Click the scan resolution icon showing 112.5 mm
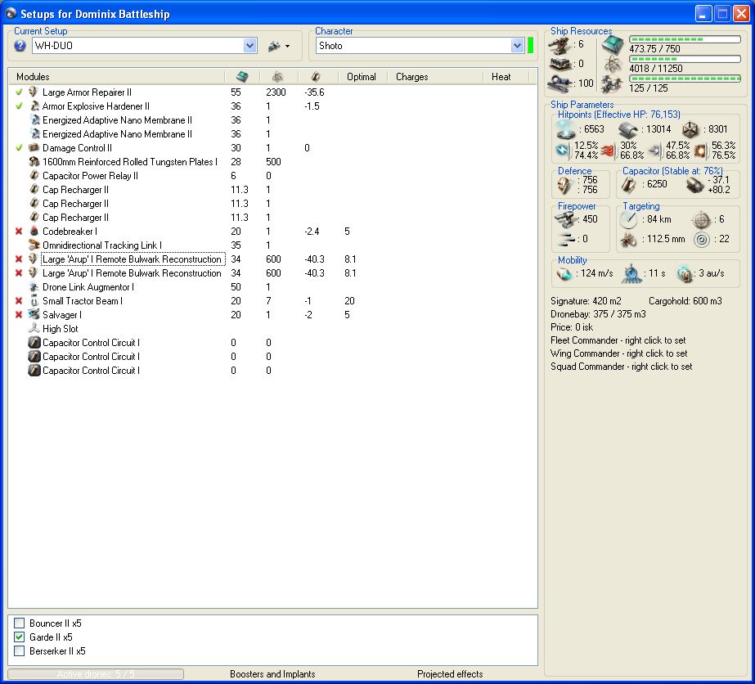755x684 pixels. 628,240
